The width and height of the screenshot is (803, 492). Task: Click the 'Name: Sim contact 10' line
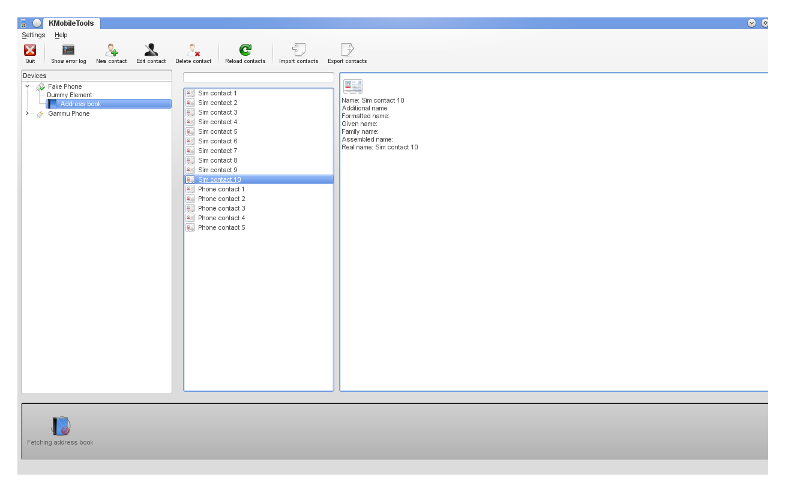(x=373, y=100)
